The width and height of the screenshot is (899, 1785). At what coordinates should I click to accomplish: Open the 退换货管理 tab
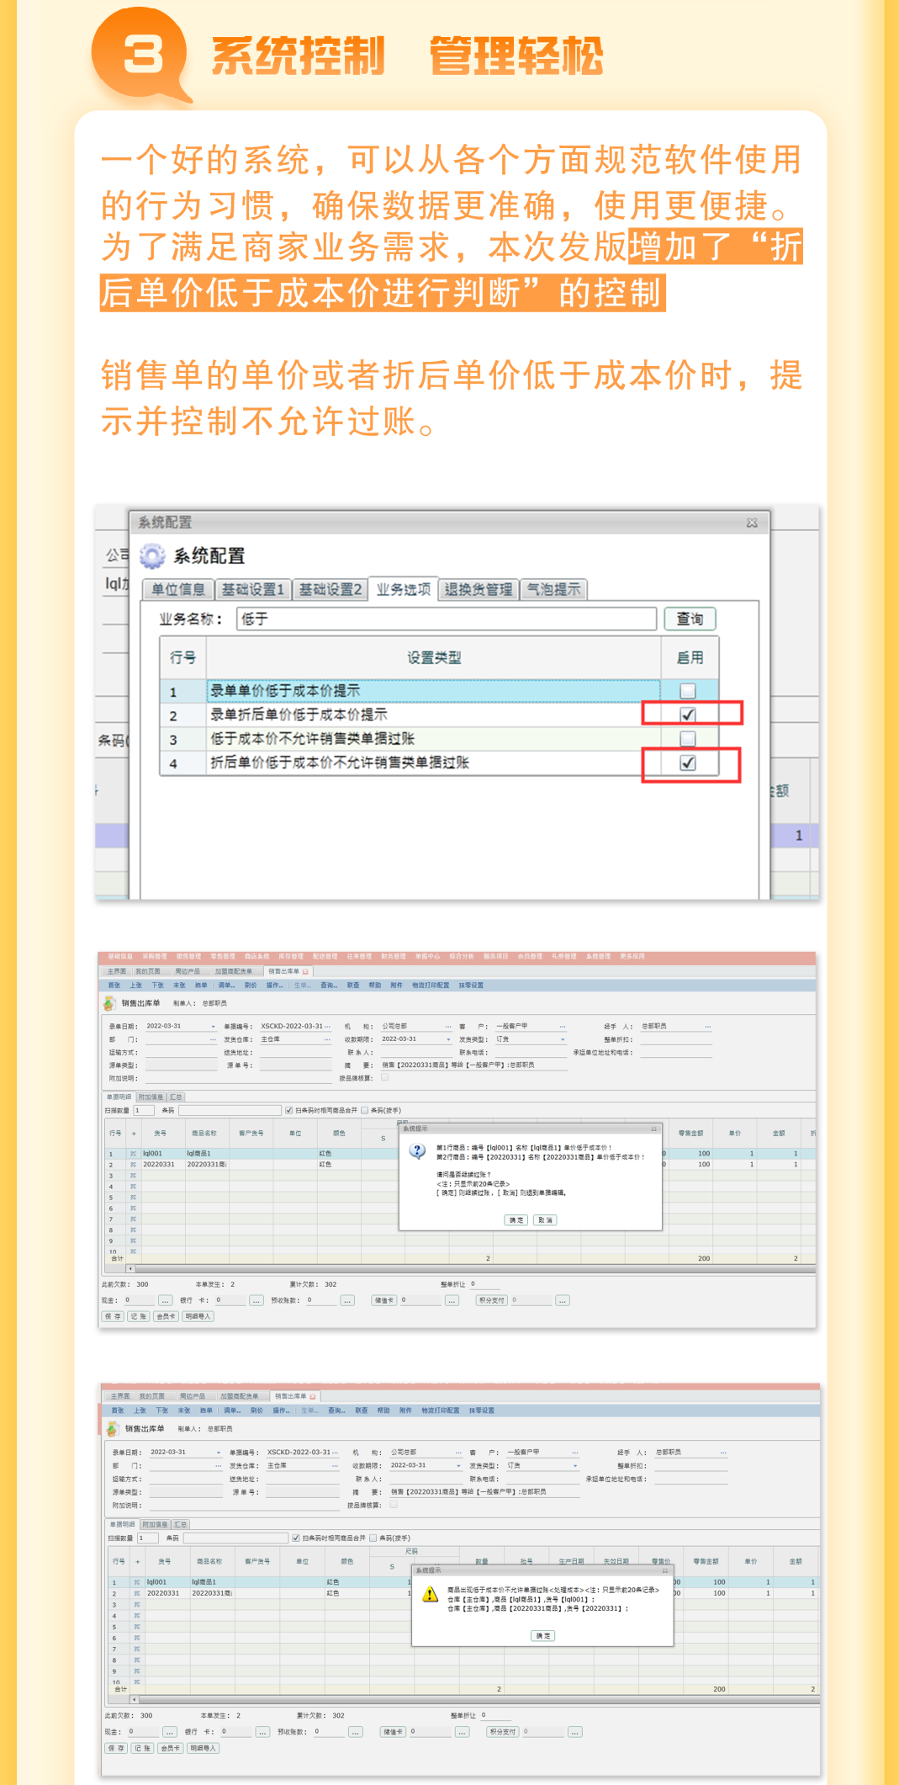click(x=479, y=589)
